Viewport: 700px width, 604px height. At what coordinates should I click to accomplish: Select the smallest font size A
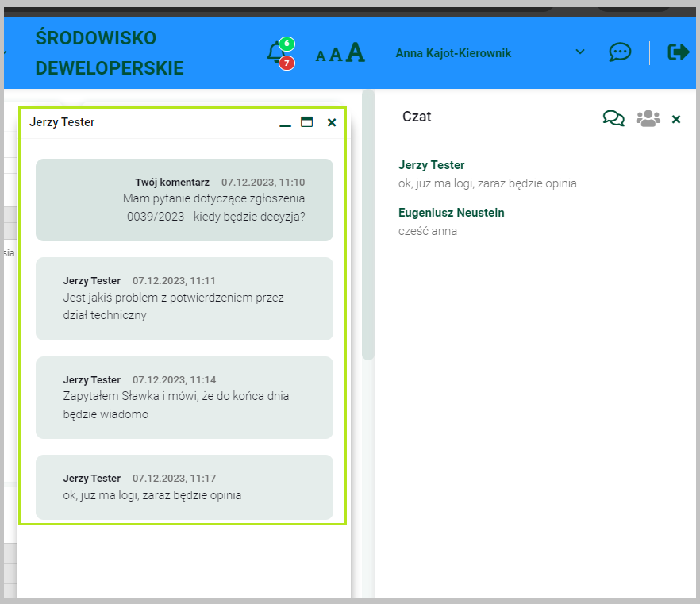point(321,56)
